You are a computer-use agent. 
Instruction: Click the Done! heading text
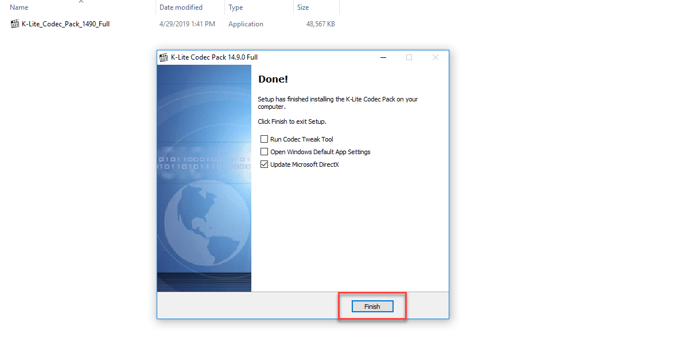(273, 79)
